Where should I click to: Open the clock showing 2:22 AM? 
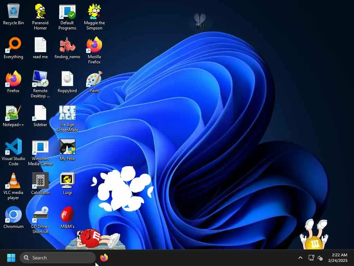pos(338,258)
